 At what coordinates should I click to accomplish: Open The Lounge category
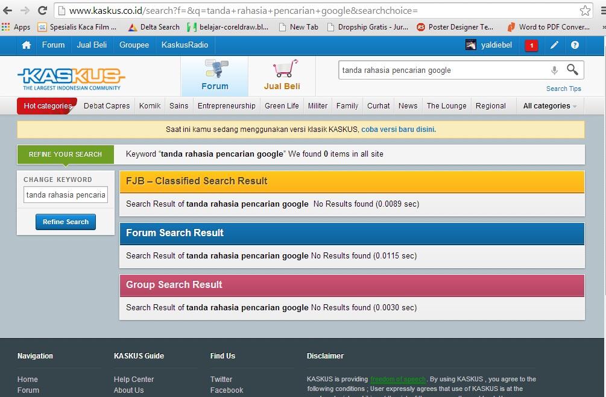coord(446,106)
